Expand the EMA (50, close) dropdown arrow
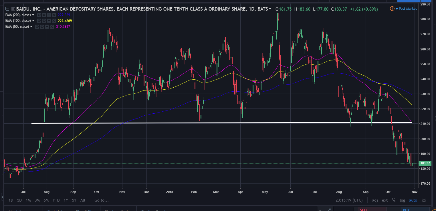 tap(31, 27)
